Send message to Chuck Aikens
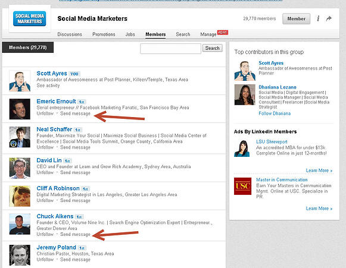This screenshot has height=268, width=346. click(x=75, y=234)
